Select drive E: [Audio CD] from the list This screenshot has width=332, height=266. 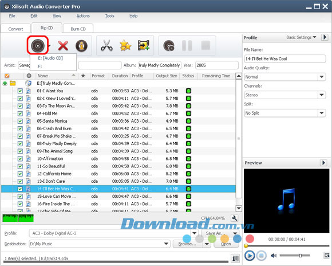(x=50, y=58)
